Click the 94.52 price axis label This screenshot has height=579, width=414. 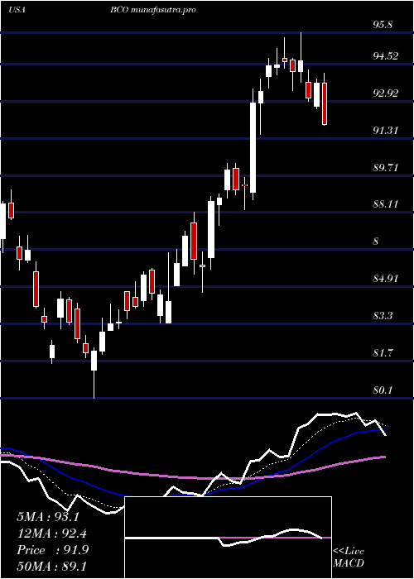386,56
